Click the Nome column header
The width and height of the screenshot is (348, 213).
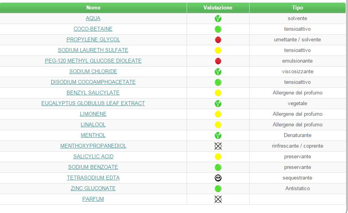click(93, 8)
